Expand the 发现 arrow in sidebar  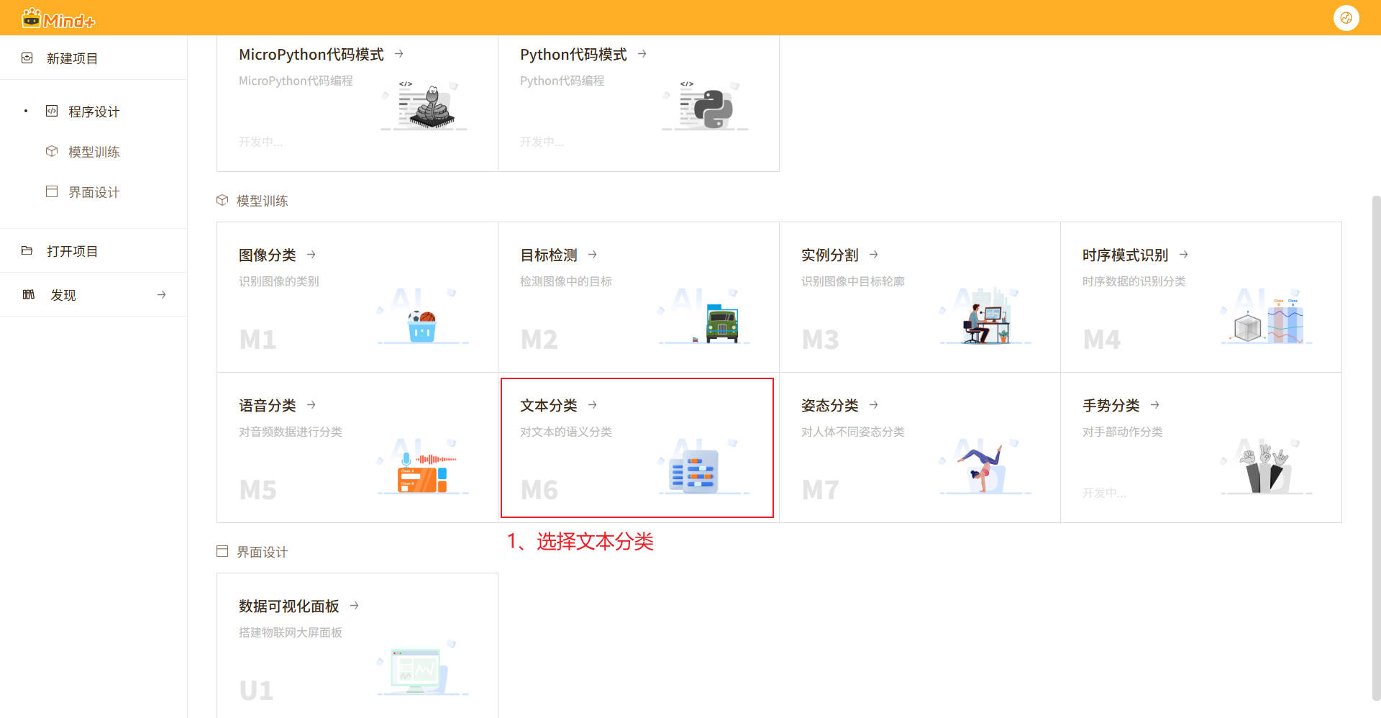162,294
